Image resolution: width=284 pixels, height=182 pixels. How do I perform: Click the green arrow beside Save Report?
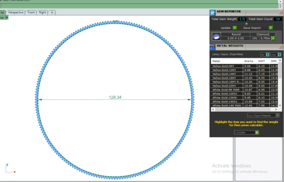[x=271, y=28]
